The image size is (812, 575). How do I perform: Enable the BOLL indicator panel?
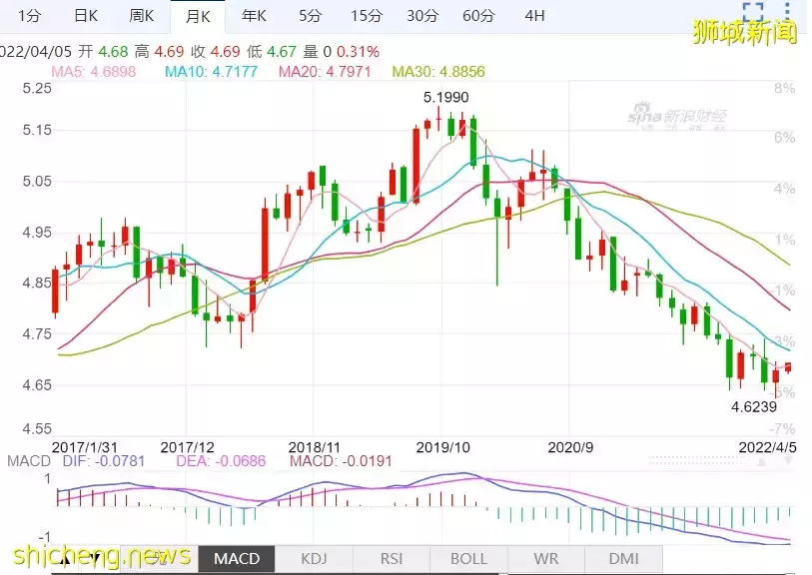469,559
